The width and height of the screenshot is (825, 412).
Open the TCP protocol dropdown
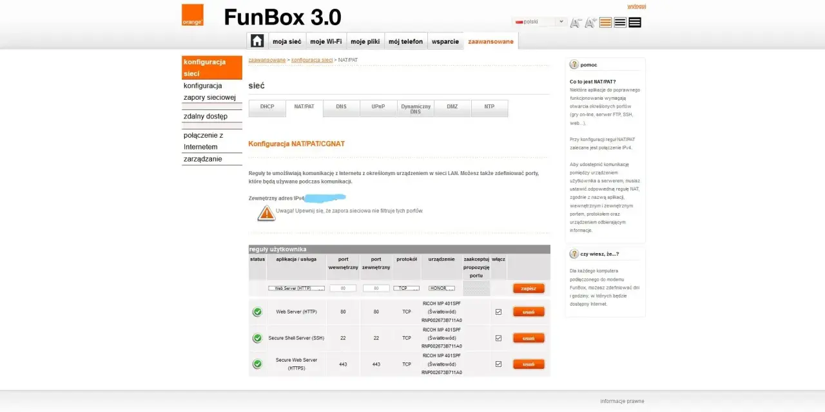point(407,288)
